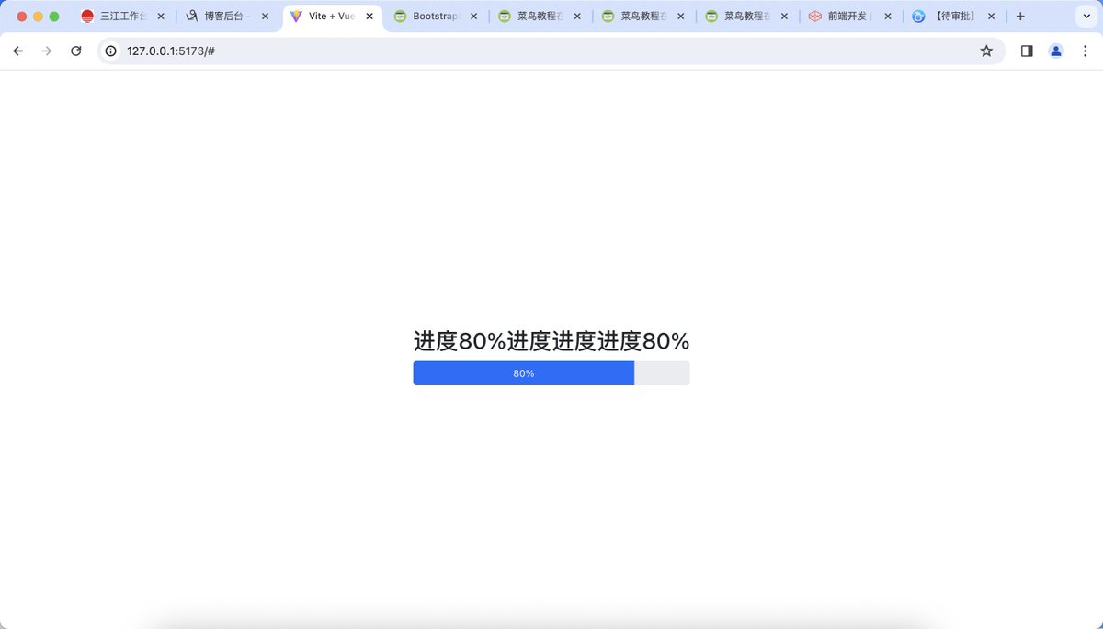Open a new tab with plus button
The height and width of the screenshot is (629, 1103).
click(1020, 17)
